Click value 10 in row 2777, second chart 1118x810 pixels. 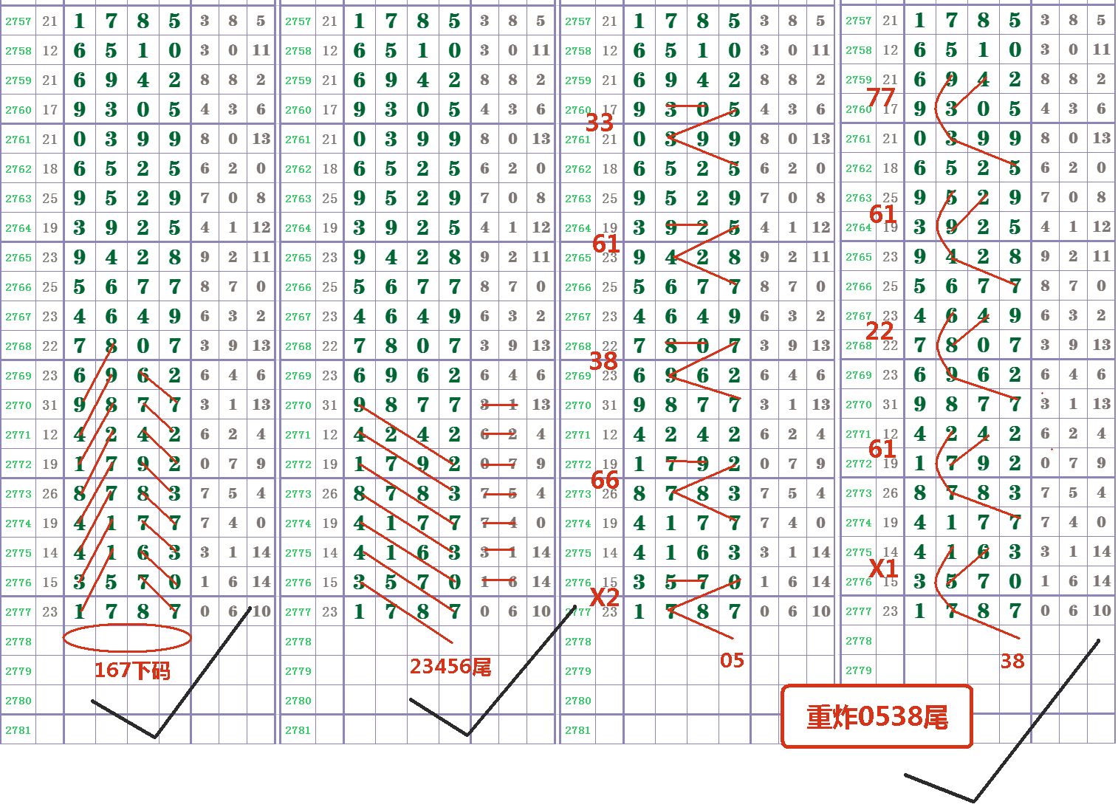coord(541,611)
